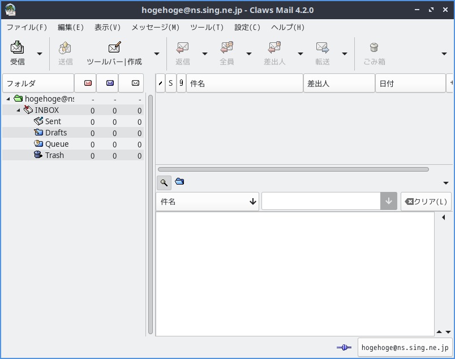The height and width of the screenshot is (359, 455).
Task: Open the ツール(T) menu
Action: (207, 27)
